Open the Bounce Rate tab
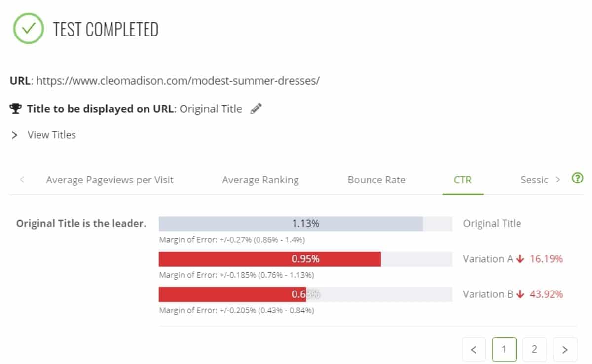 point(376,180)
